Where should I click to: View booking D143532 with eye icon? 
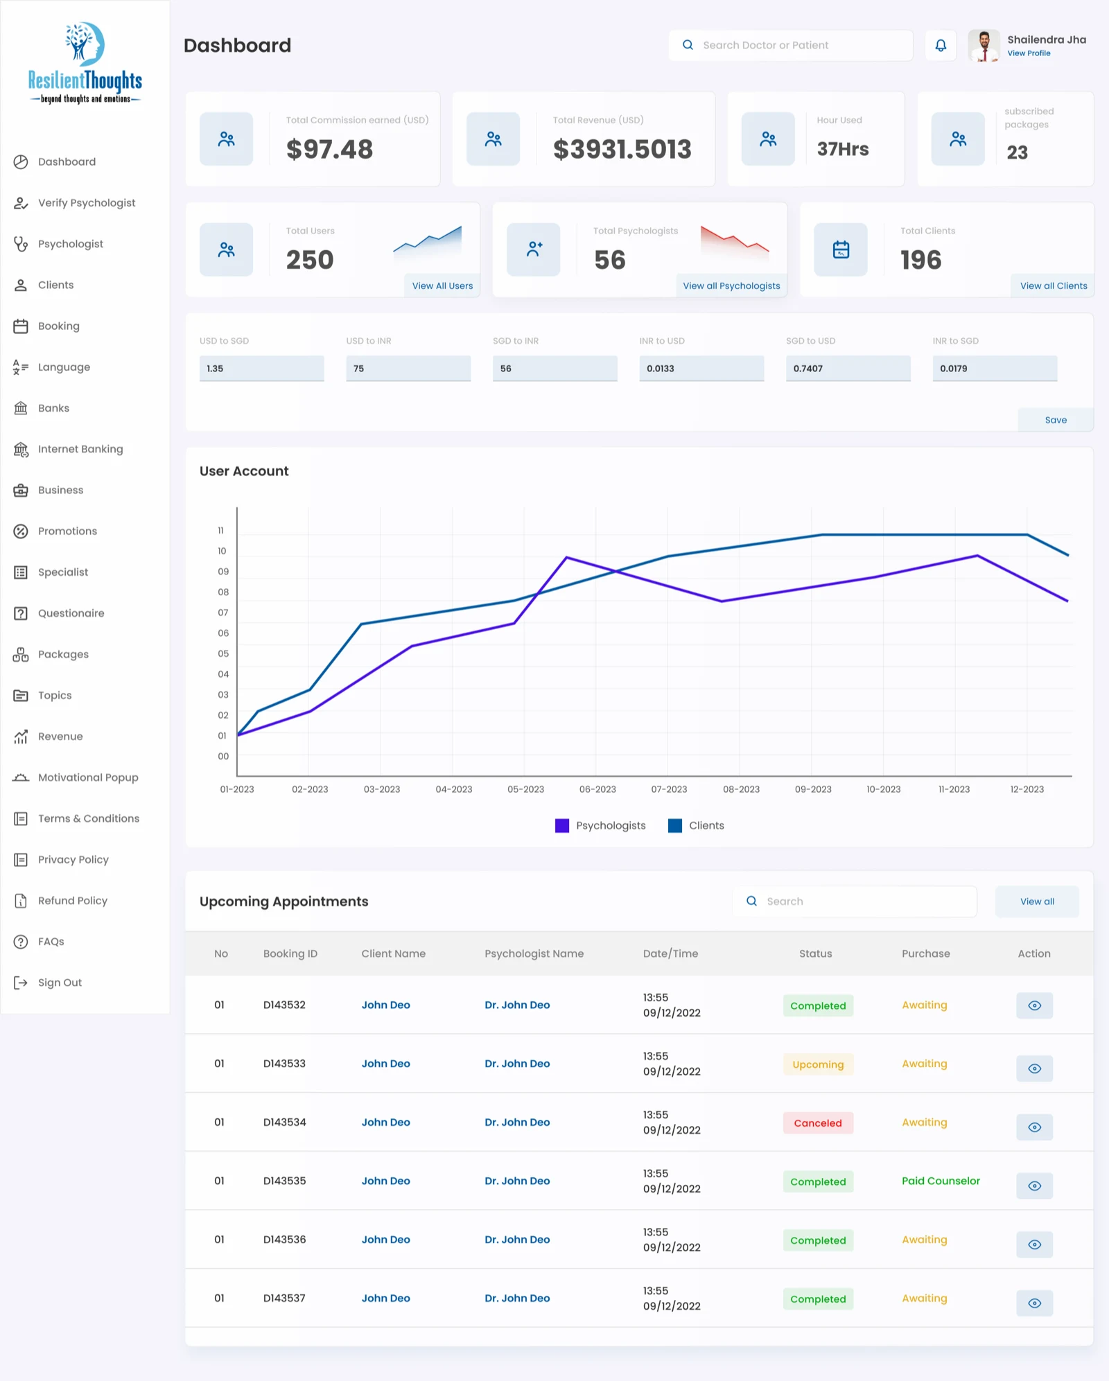(x=1034, y=1005)
